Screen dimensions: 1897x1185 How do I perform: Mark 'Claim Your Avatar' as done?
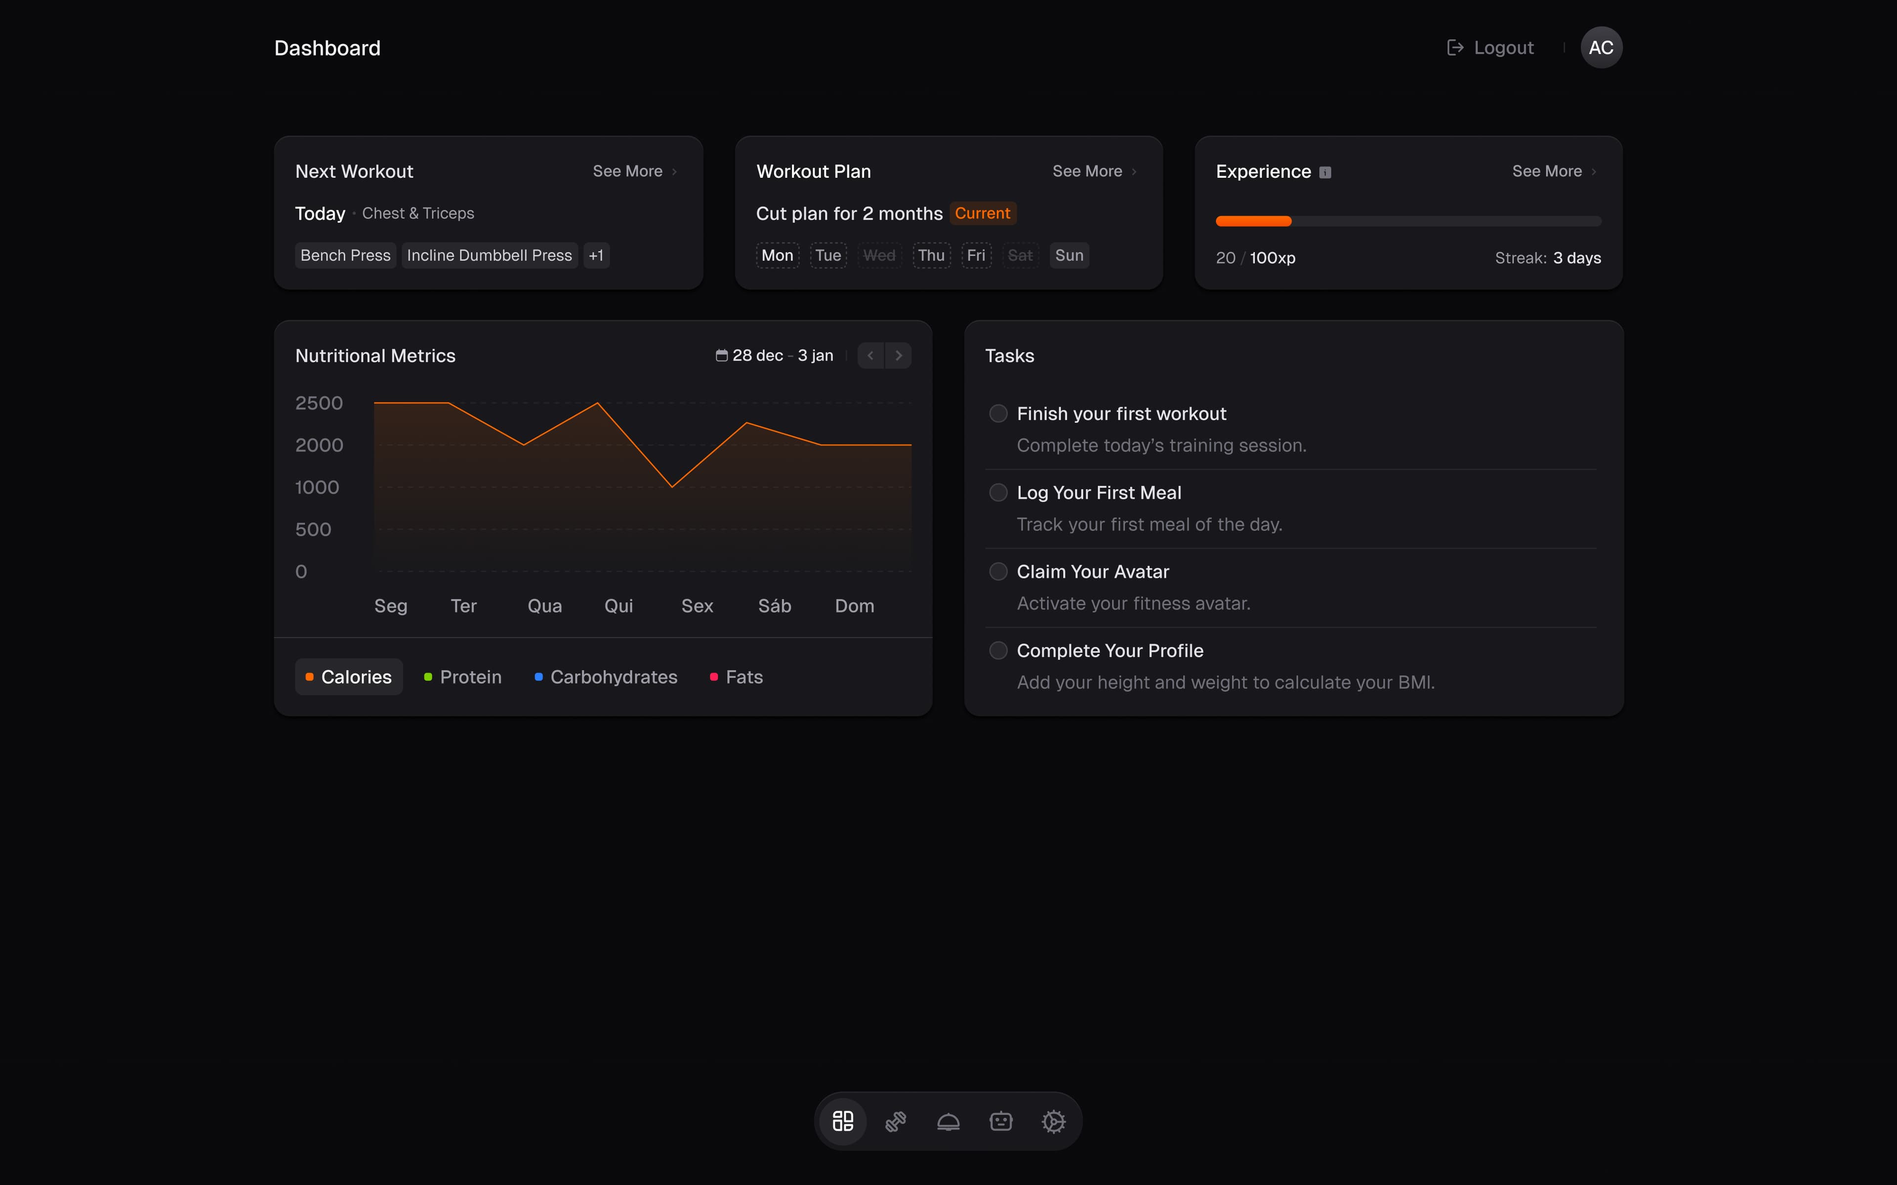coord(997,571)
